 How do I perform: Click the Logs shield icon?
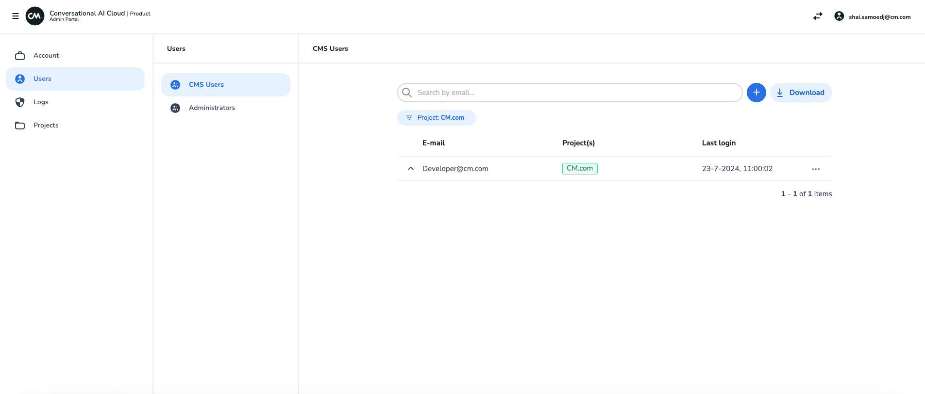20,102
